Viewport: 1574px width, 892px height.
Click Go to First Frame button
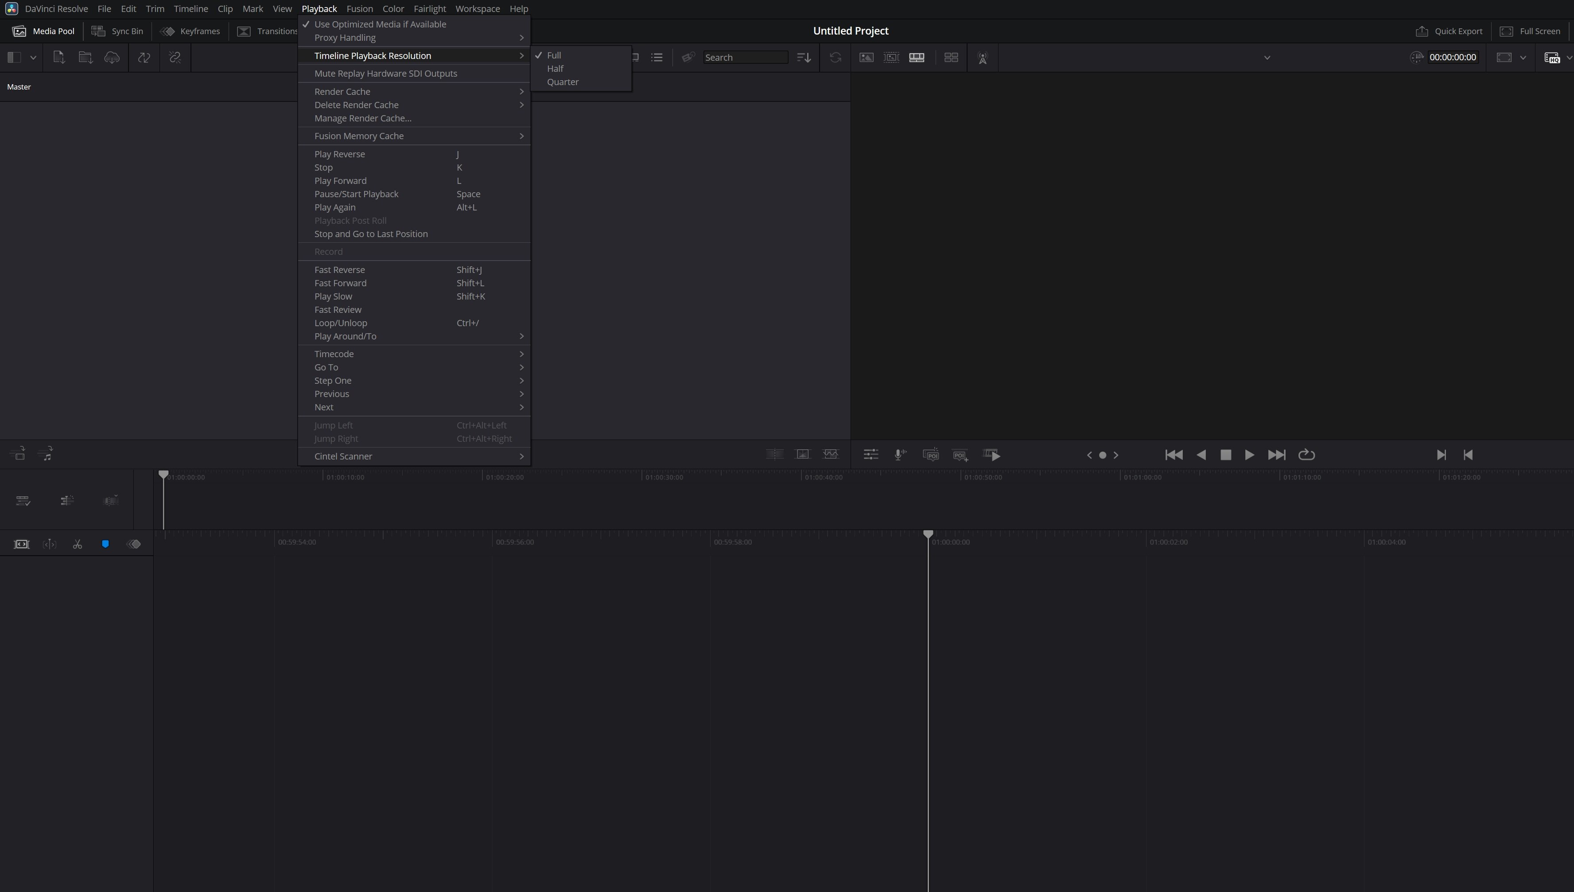pos(1174,455)
